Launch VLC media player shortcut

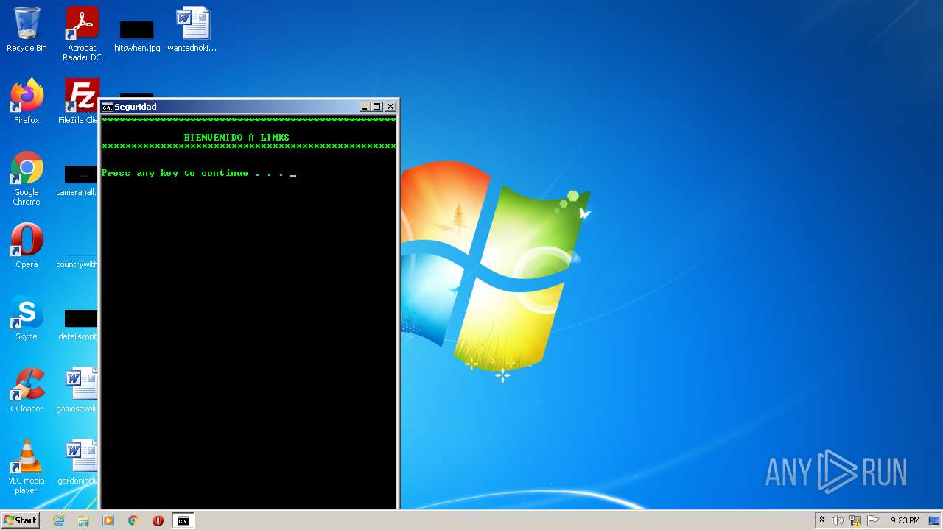(x=27, y=467)
